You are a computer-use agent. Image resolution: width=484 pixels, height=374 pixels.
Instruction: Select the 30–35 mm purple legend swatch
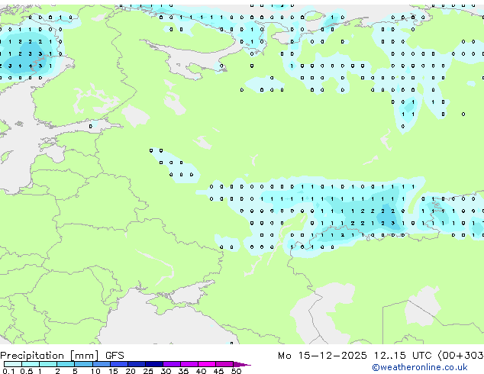point(172,364)
